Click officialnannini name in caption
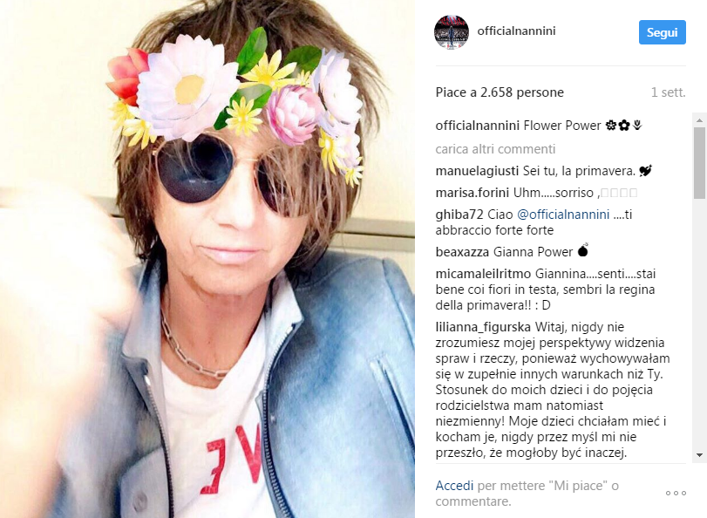The height and width of the screenshot is (518, 707). tap(478, 126)
